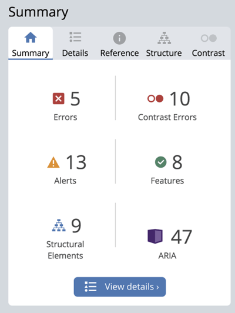This screenshot has width=235, height=313.
Task: Click the Reference info icon
Action: 119,38
